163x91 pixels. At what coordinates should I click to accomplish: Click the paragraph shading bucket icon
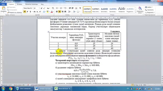pyautogui.click(x=74, y=12)
